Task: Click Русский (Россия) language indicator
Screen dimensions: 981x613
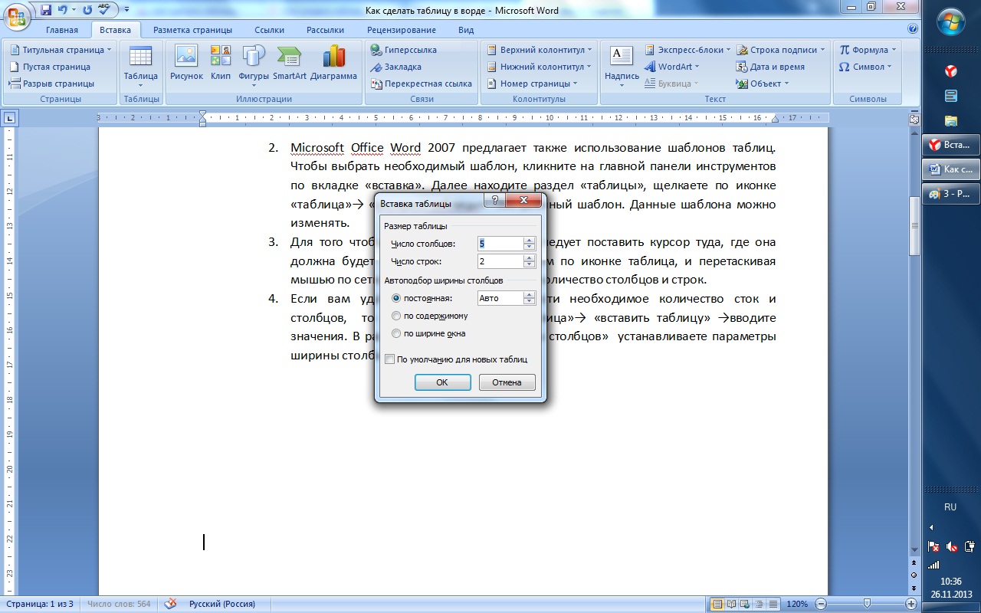Action: [x=222, y=604]
